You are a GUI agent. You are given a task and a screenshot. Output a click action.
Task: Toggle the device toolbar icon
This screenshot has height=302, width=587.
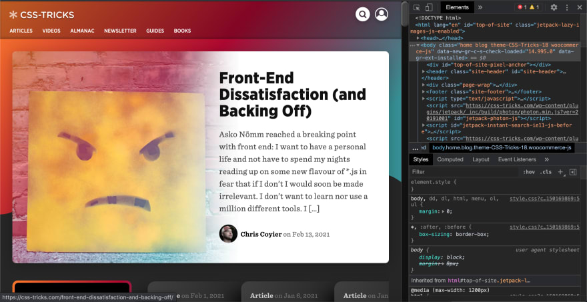click(x=429, y=7)
